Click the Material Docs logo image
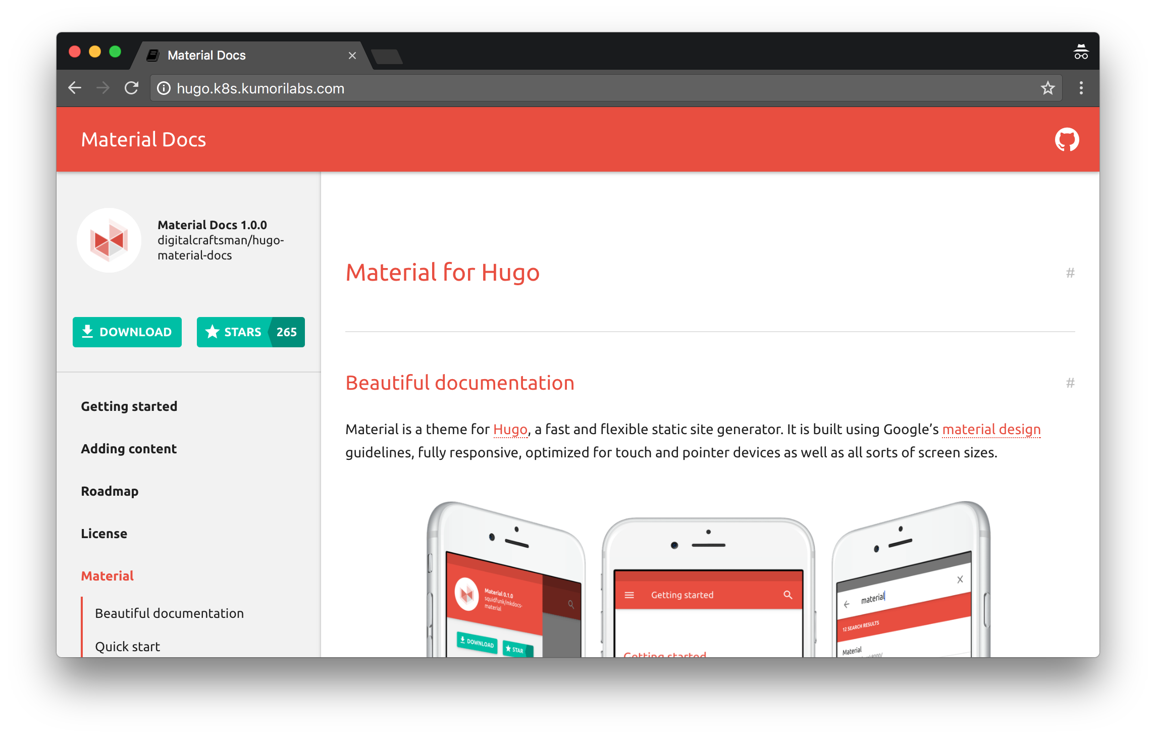The height and width of the screenshot is (738, 1156). tap(109, 240)
